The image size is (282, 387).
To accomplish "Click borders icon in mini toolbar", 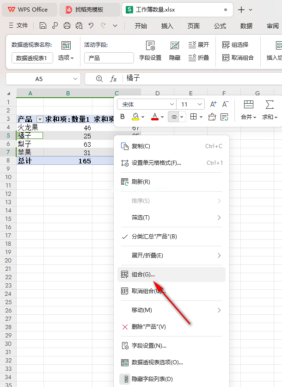I will (x=194, y=117).
